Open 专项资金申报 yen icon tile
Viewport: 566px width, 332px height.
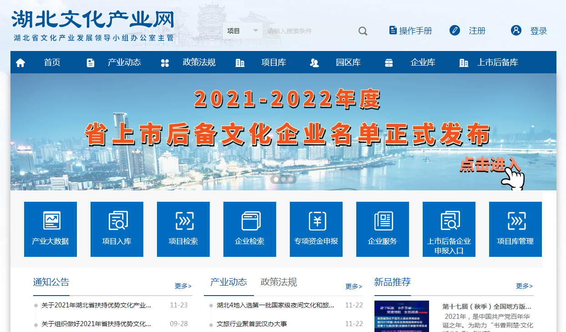point(317,221)
